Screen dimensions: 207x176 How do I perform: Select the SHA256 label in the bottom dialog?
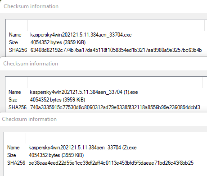click(16, 163)
